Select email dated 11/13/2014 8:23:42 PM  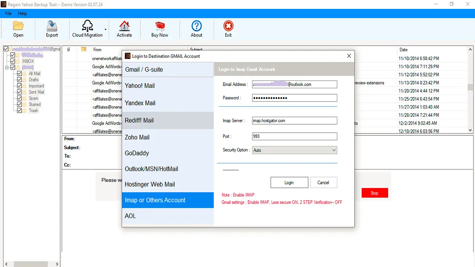(x=419, y=83)
